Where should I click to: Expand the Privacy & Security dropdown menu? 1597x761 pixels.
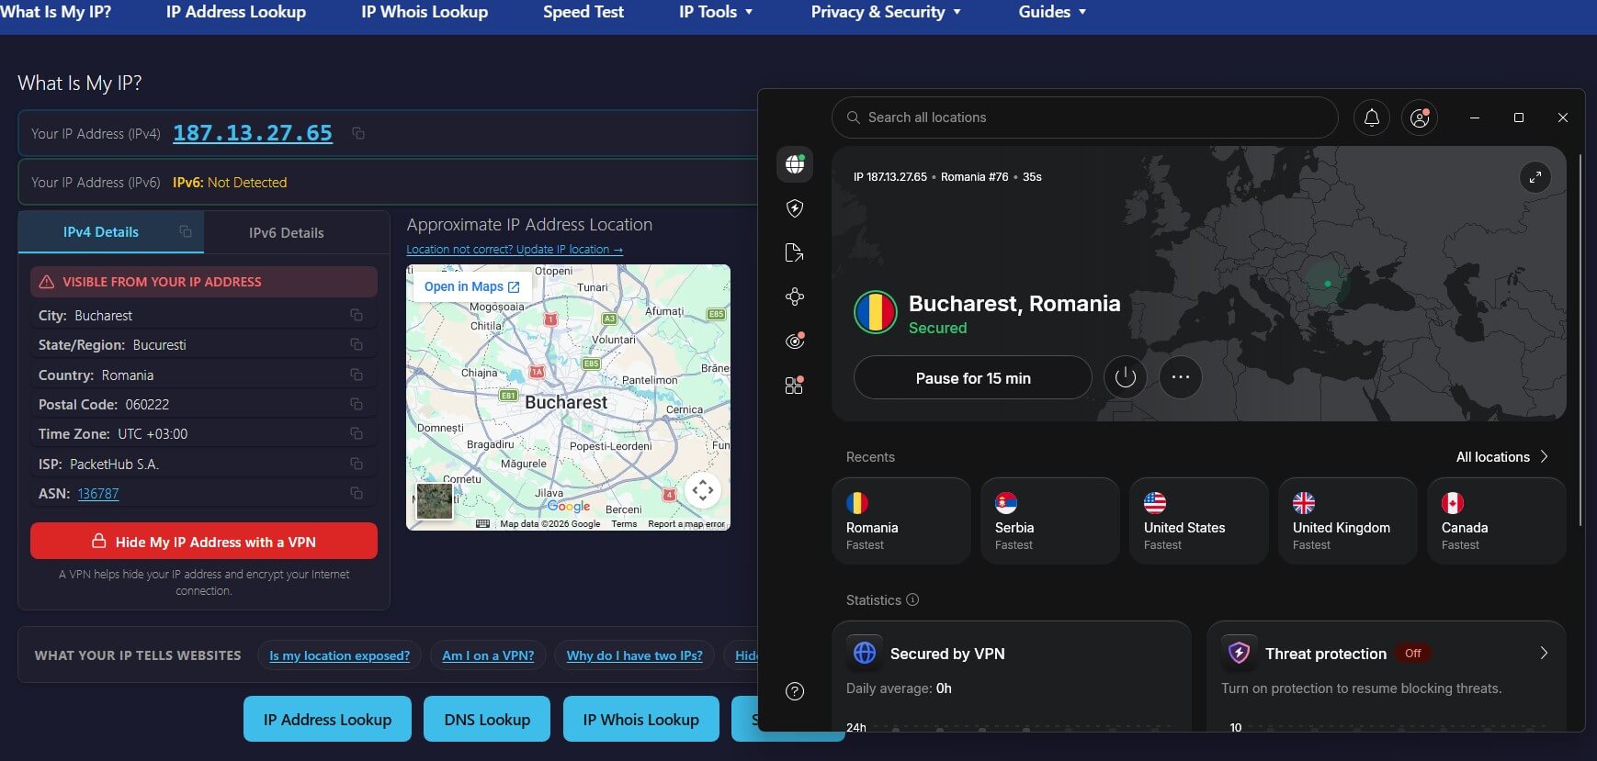[886, 12]
